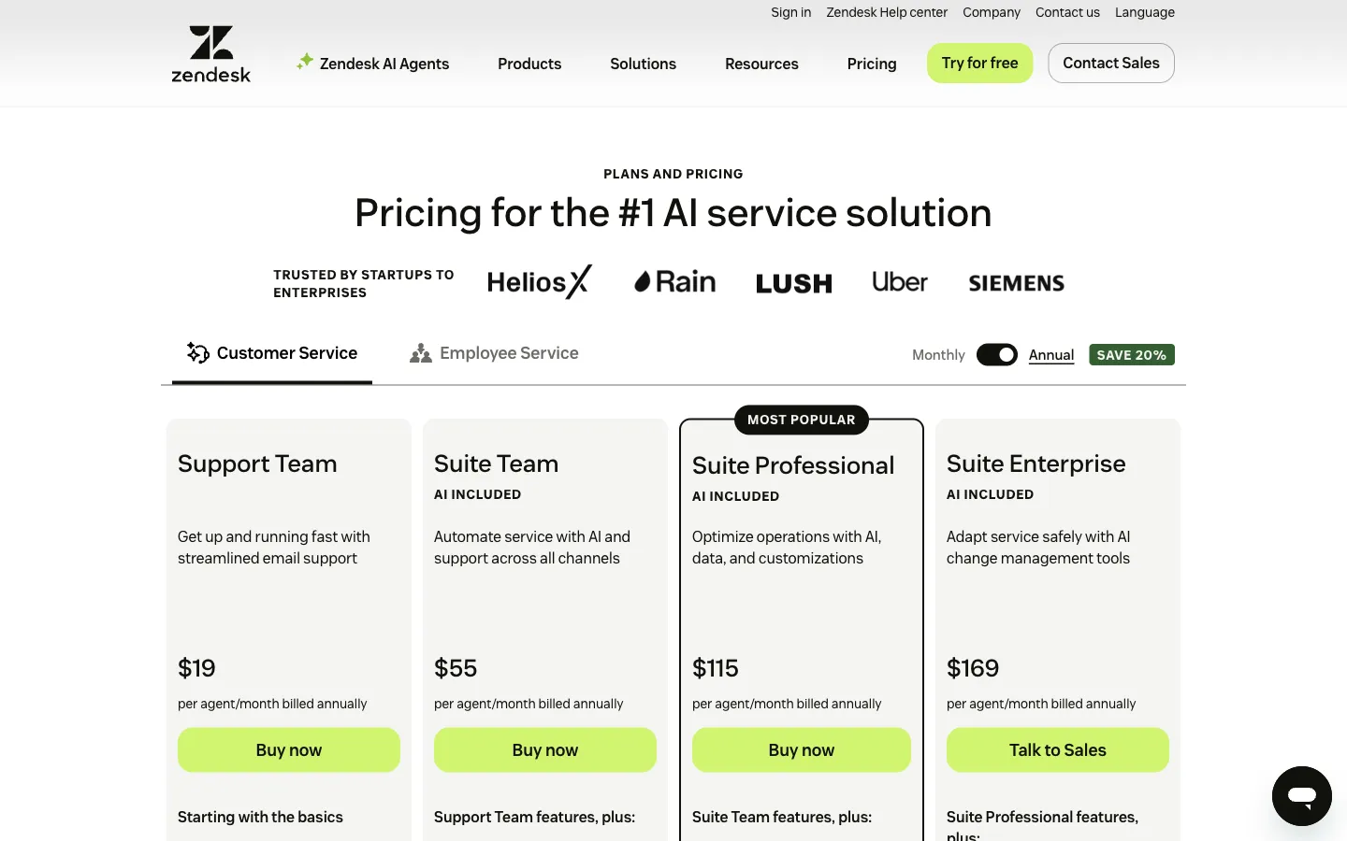Screen dimensions: 1347x841
Task: Click the Try for free button
Action: [980, 63]
